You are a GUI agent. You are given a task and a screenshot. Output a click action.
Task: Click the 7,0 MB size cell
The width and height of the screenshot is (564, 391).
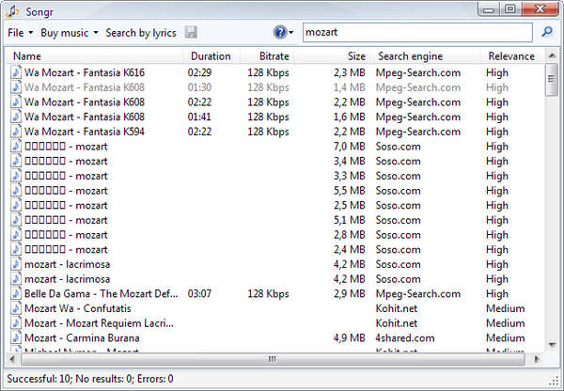(x=350, y=146)
